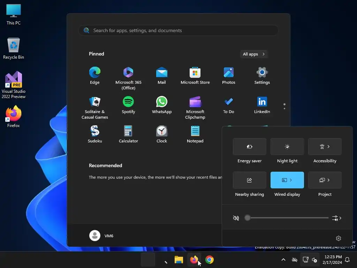Launch Microsoft 365 (Office) app
Image resolution: width=357 pixels, height=268 pixels.
pos(128,79)
